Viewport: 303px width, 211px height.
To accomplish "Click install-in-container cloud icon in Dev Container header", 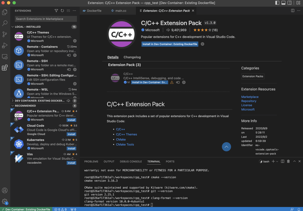I will click(68, 101).
